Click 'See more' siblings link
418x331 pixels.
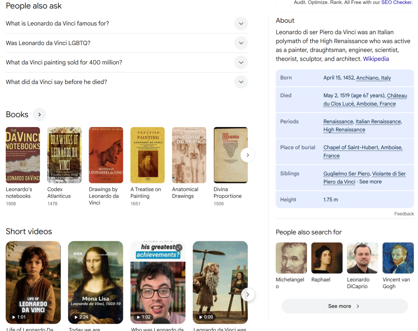point(370,182)
